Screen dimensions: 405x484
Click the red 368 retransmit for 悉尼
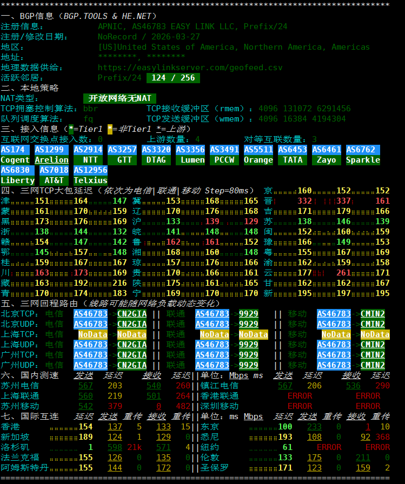[x=382, y=437]
